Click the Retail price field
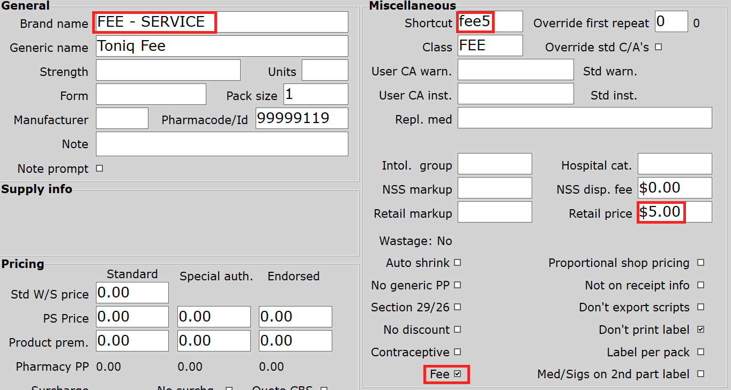This screenshot has height=390, width=731. click(x=674, y=212)
